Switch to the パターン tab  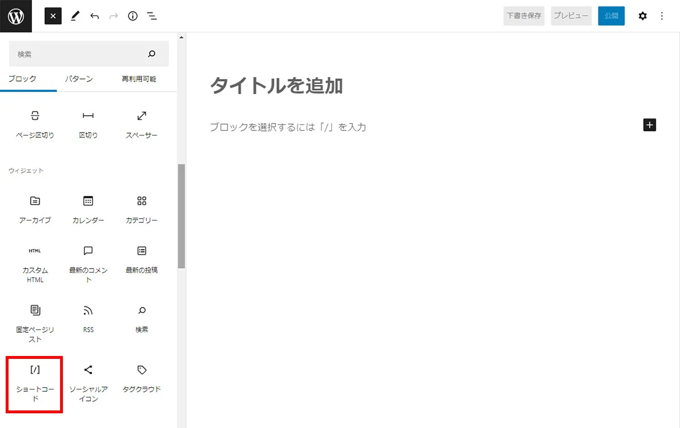click(x=79, y=79)
